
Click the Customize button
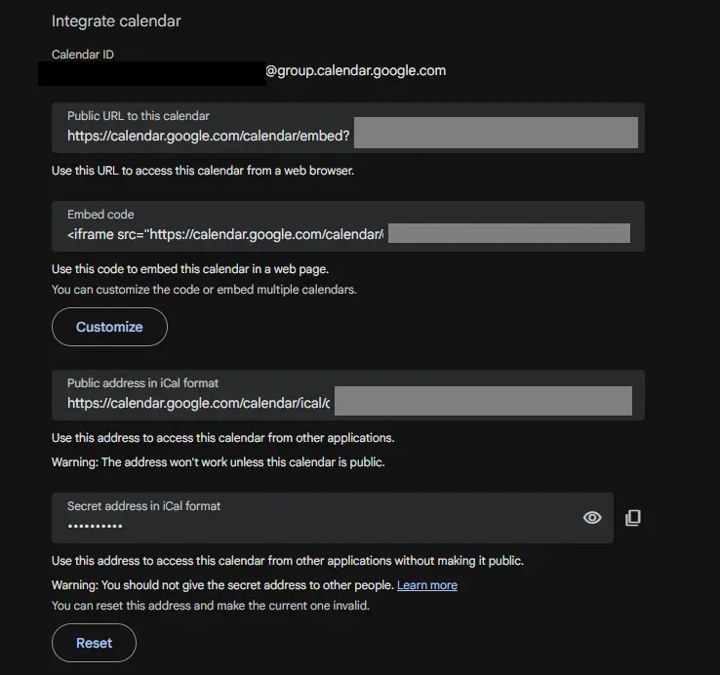[109, 327]
